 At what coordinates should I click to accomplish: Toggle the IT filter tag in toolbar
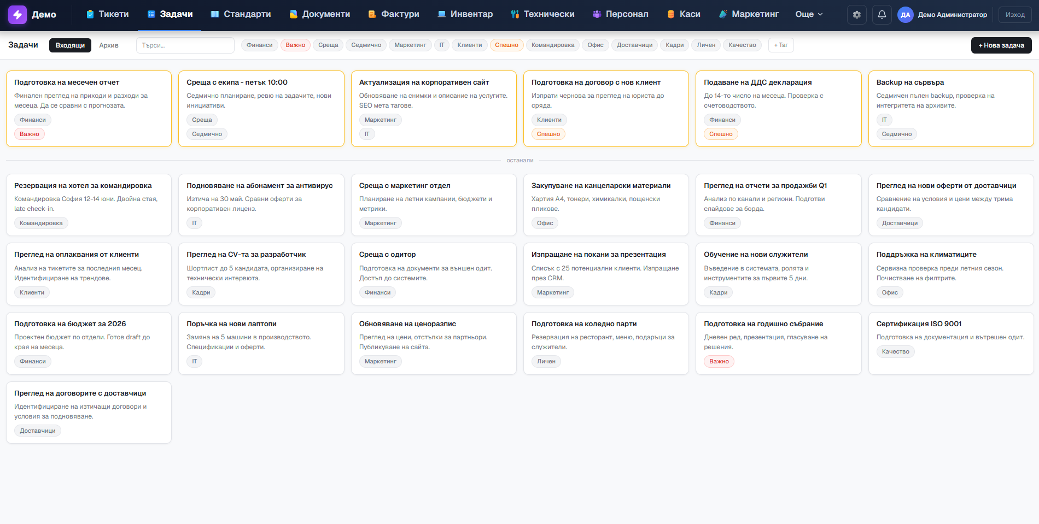point(442,45)
